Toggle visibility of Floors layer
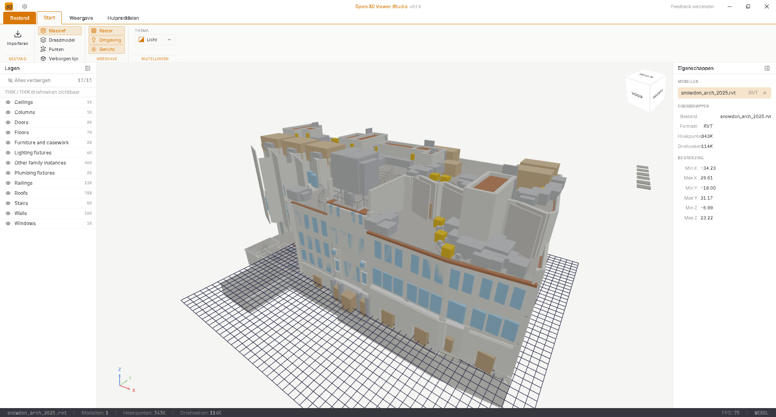776x417 pixels. (8, 133)
